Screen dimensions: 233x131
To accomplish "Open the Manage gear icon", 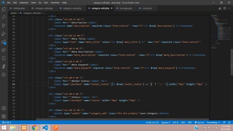I will tap(4, 116).
